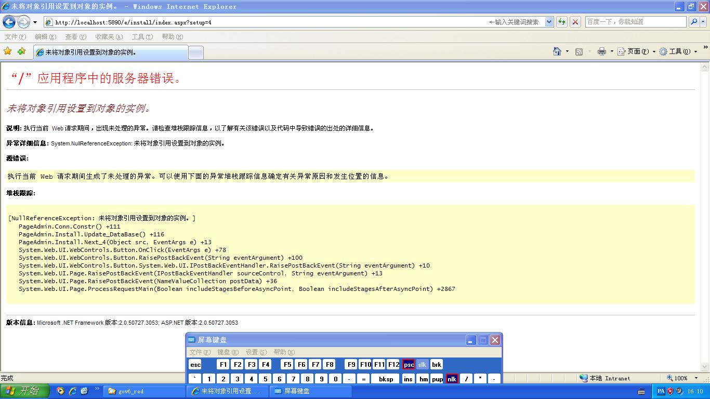Click the red Stop loading icon
Screen dimensions: 710x399
pos(575,22)
